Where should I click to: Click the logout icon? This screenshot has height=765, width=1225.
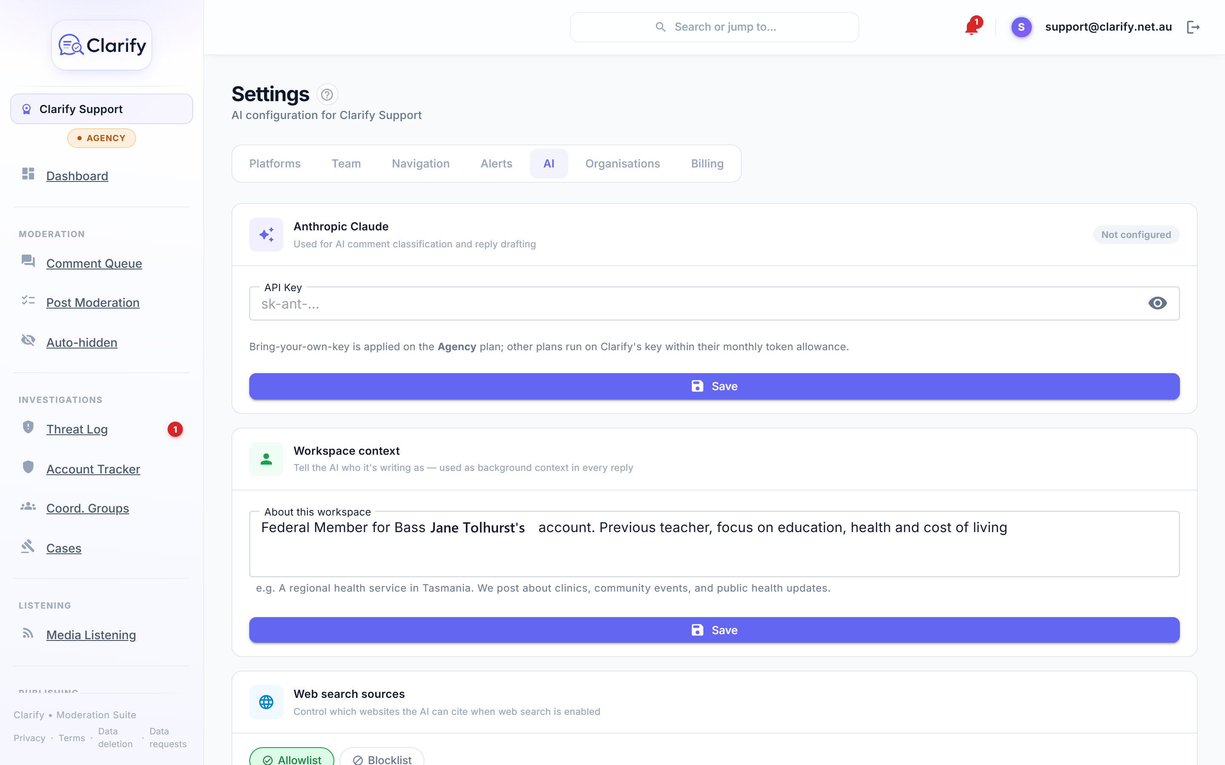click(1193, 27)
